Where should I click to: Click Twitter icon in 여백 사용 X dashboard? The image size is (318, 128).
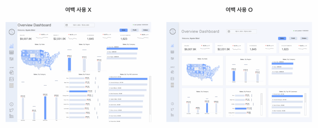11,110
